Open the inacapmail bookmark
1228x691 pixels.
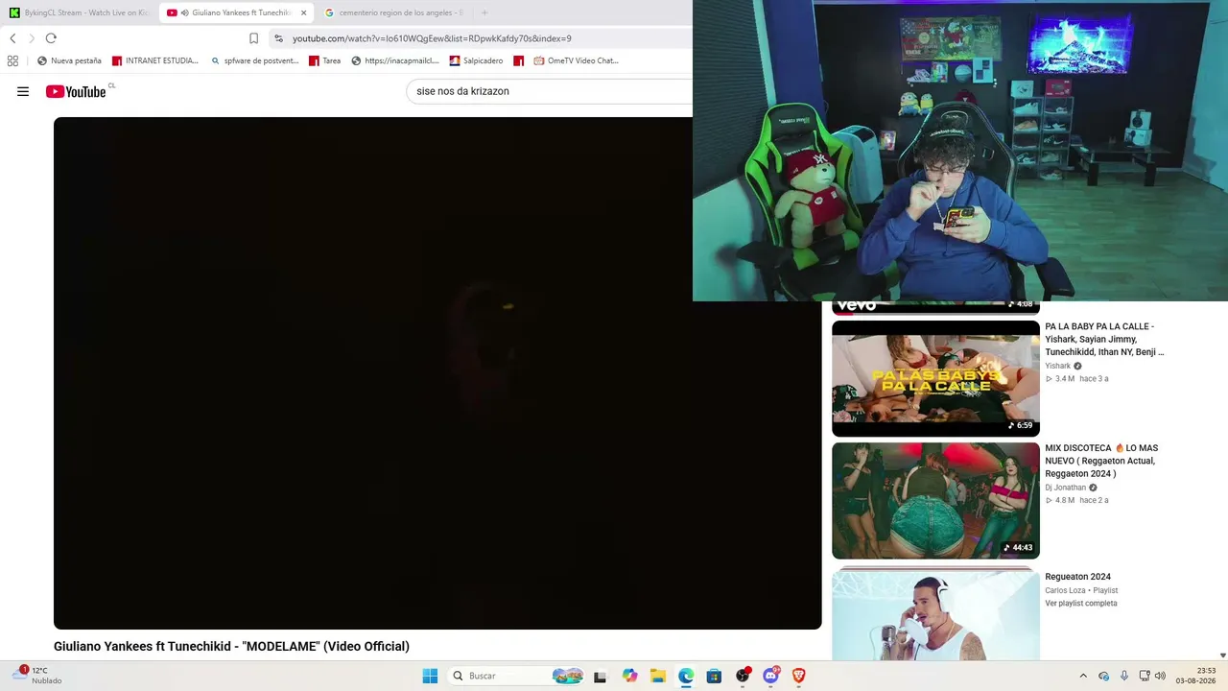[x=395, y=60]
